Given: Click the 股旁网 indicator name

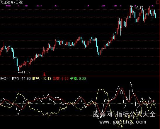Looking at the screenshot, I should click(5, 79).
